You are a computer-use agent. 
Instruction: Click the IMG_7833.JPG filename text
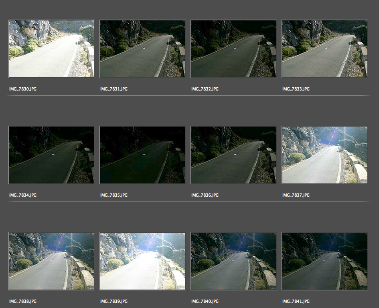(x=296, y=89)
